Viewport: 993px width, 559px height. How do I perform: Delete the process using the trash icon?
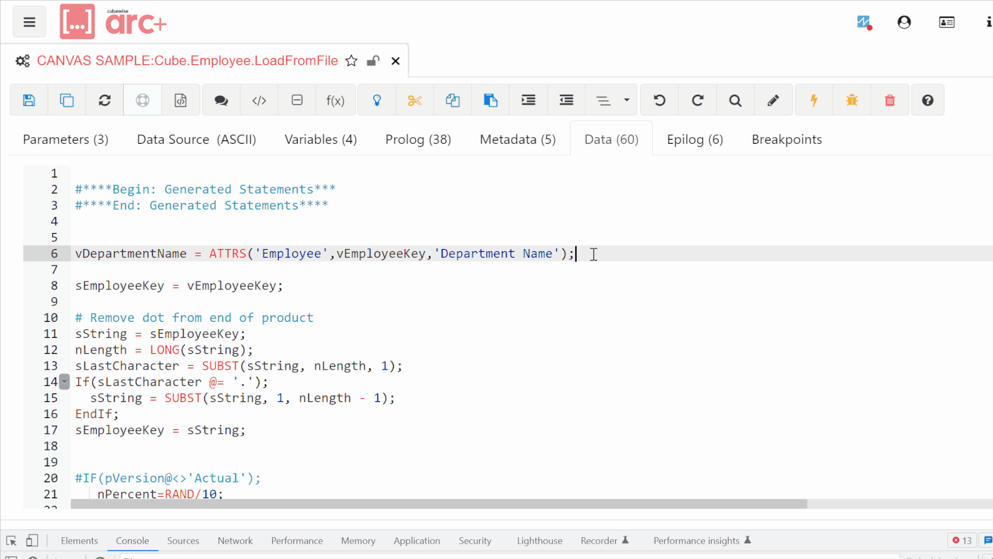click(x=890, y=99)
